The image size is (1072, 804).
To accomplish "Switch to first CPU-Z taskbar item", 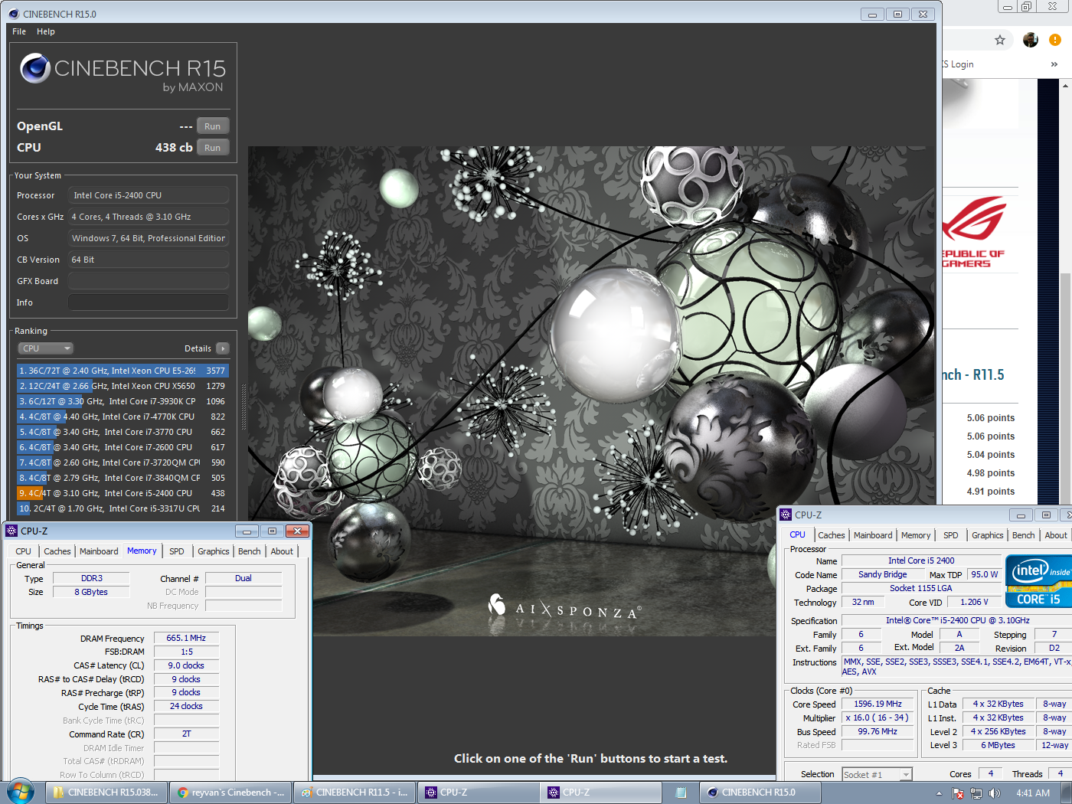I will click(479, 793).
